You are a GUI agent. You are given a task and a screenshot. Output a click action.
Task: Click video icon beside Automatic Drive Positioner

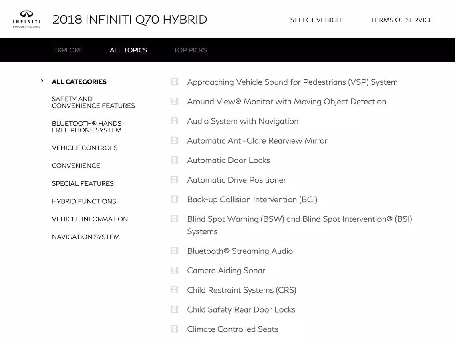[x=175, y=179]
